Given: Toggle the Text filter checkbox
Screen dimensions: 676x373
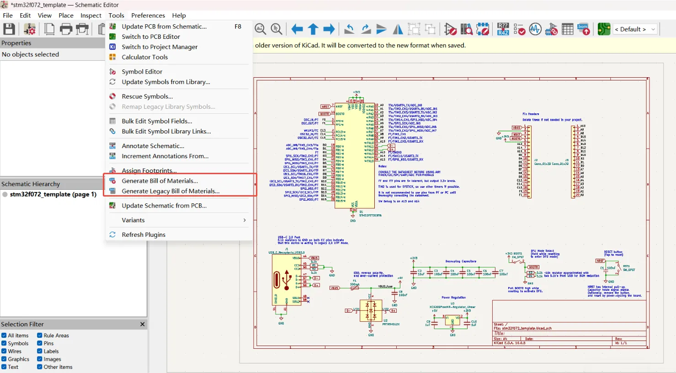Looking at the screenshot, I should click(x=4, y=367).
